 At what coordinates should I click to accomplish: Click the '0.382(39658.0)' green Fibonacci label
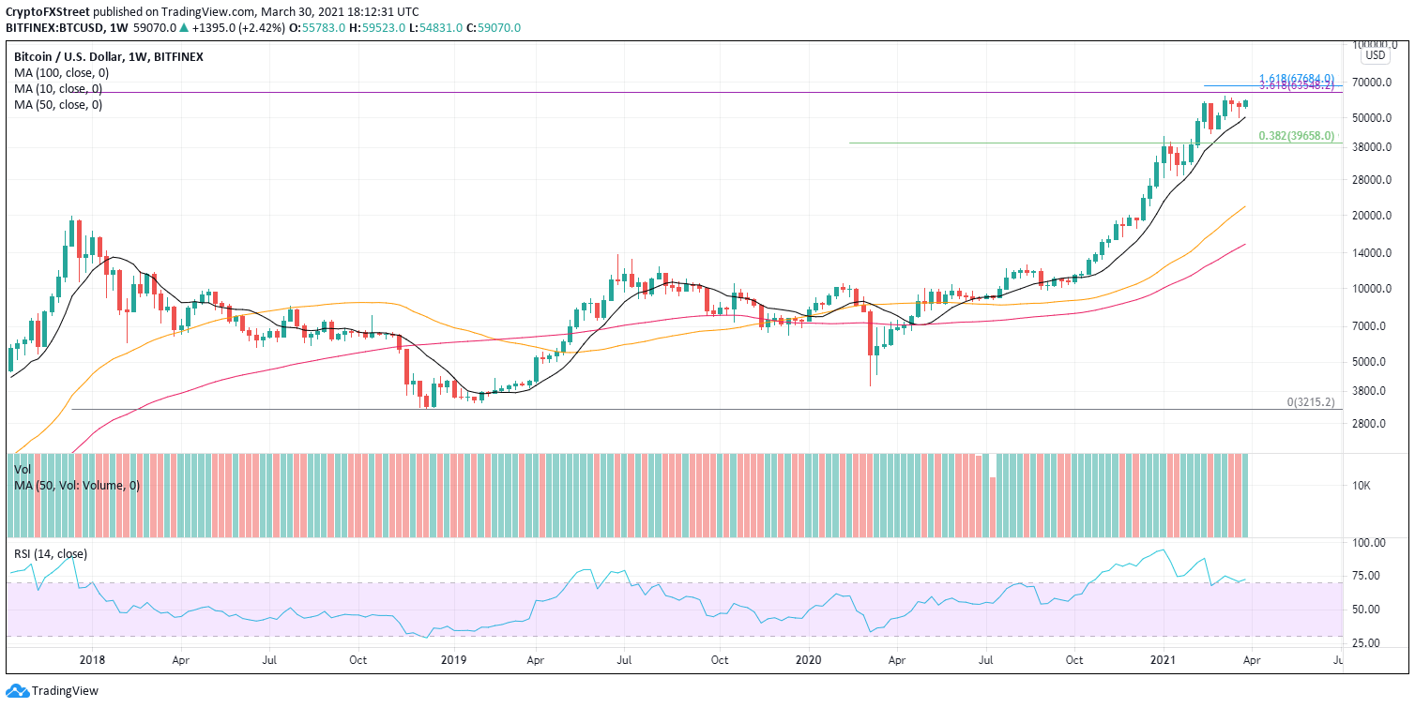[1295, 136]
